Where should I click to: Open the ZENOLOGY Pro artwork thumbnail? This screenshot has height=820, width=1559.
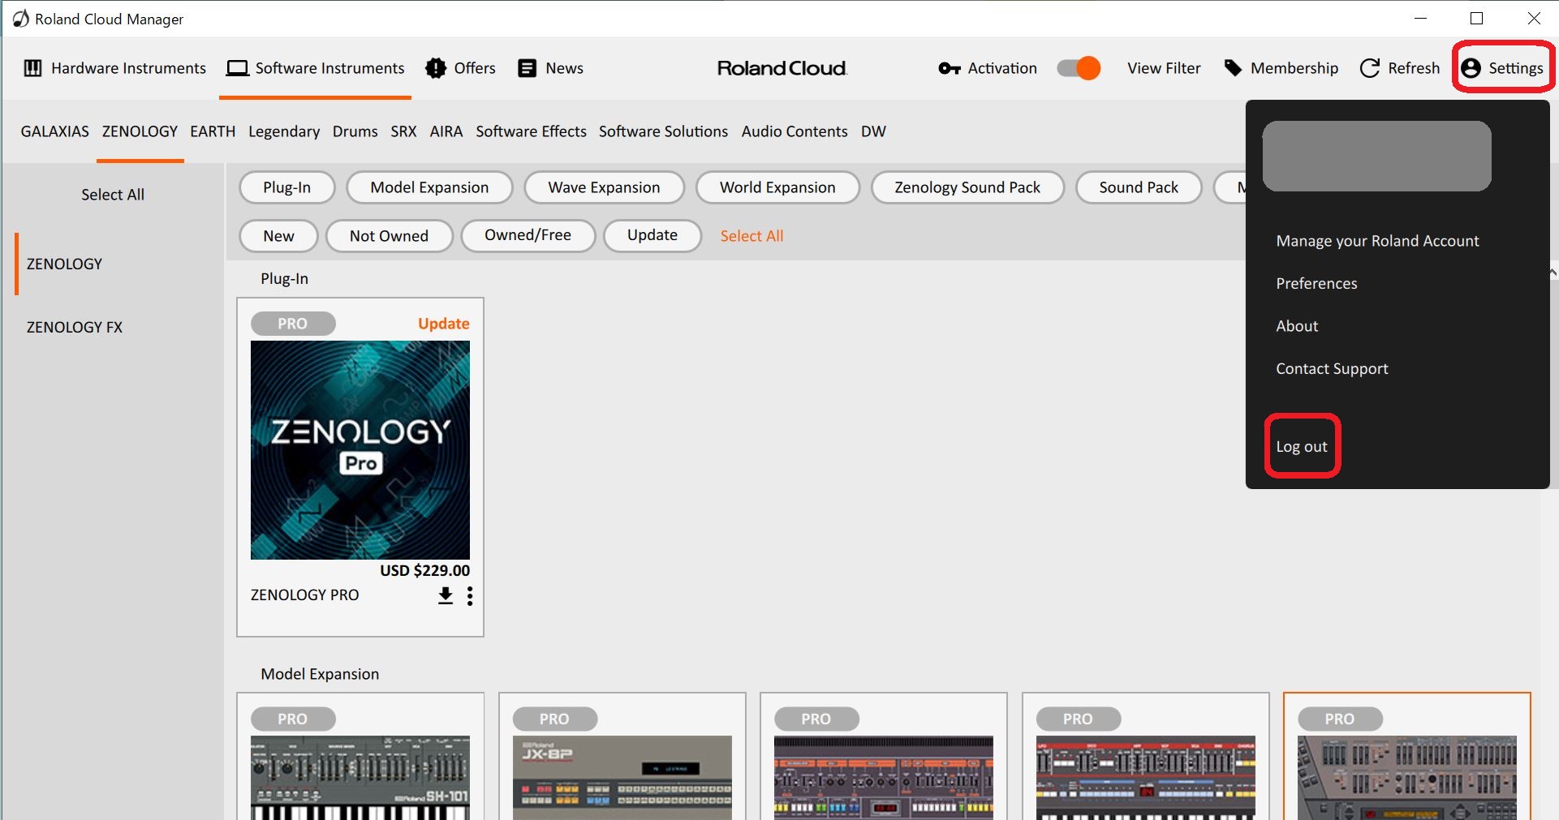(x=360, y=449)
